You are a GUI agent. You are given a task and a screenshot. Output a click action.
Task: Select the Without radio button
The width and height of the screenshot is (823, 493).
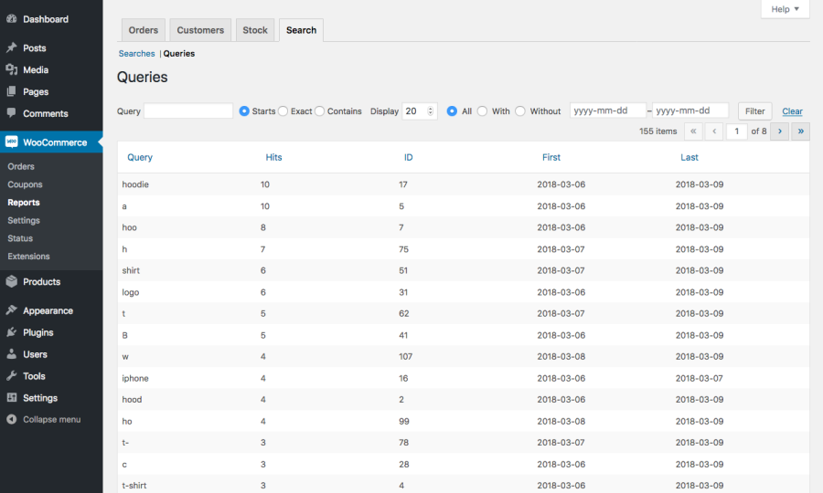point(520,111)
